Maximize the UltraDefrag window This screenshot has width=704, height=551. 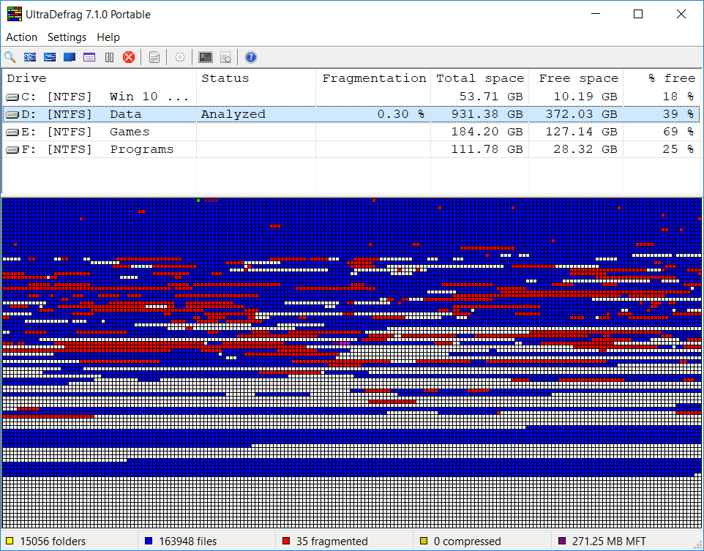click(638, 15)
